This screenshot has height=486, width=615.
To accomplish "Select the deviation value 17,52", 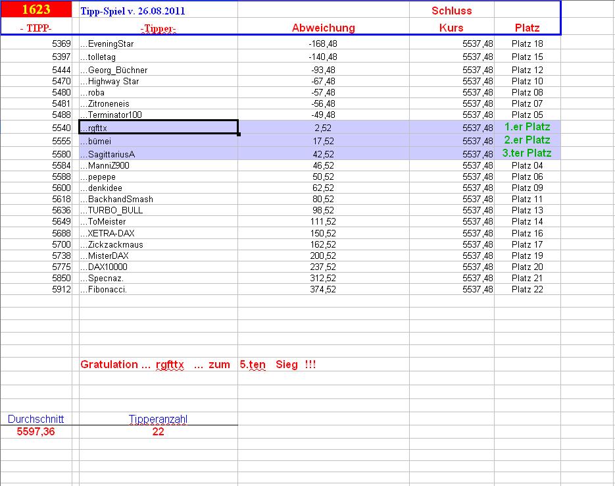I will coord(324,141).
